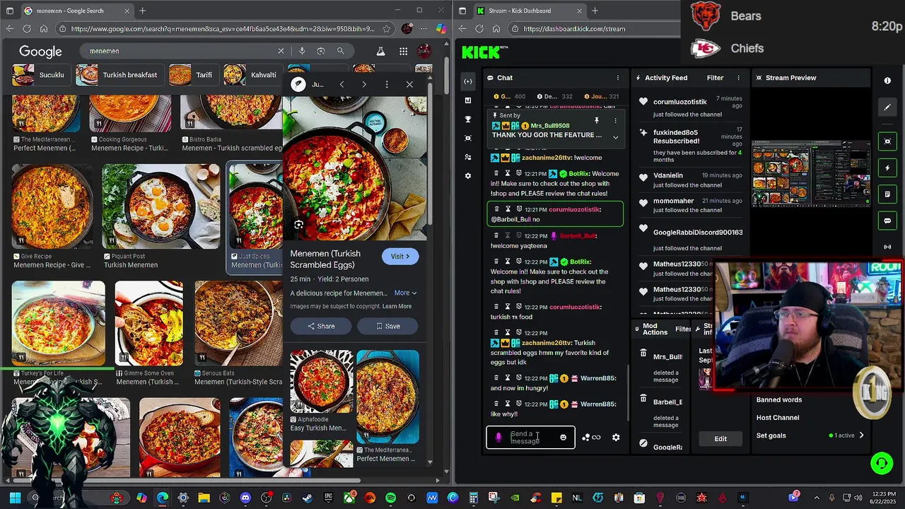Favorite this page in Edge address bar
Screen dimensions: 905x509
coord(386,29)
